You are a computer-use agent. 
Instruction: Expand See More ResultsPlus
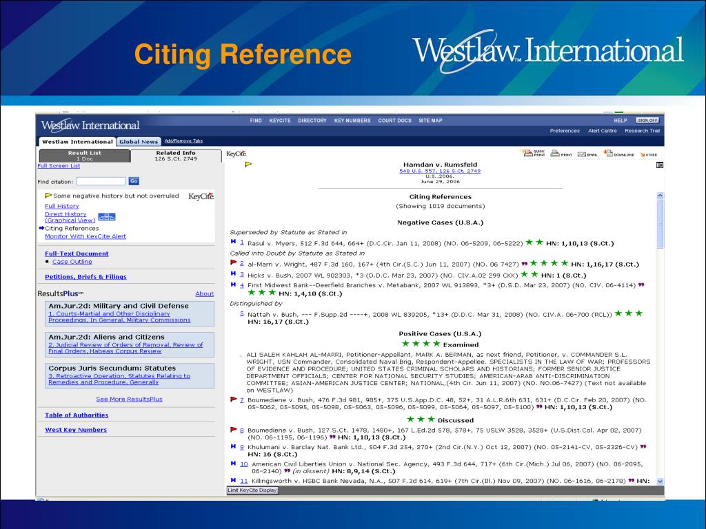(129, 399)
